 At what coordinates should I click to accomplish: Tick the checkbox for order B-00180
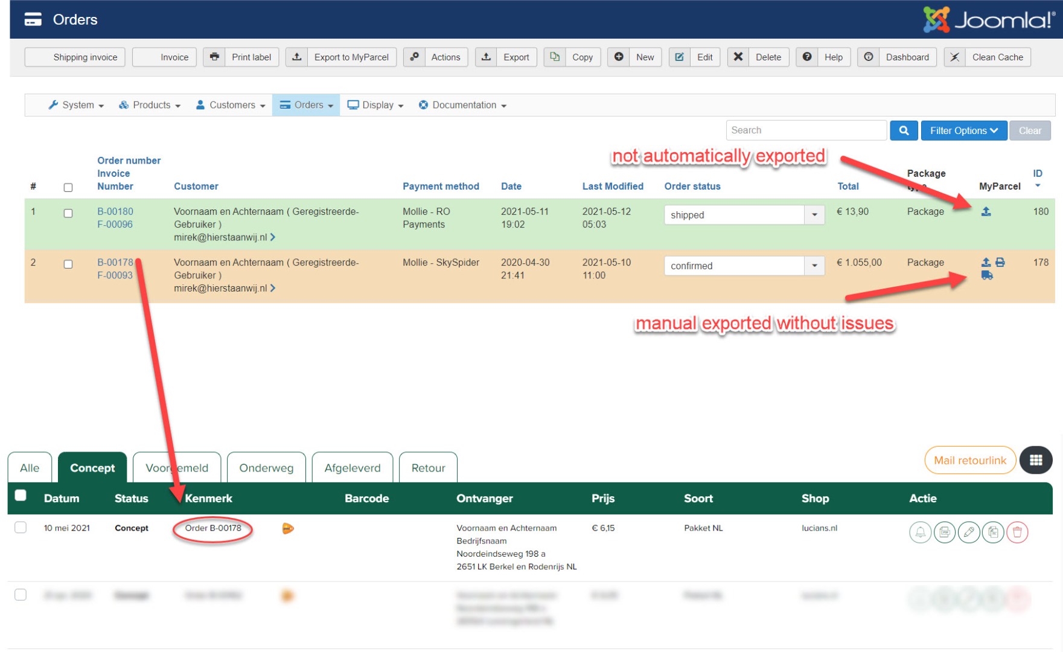click(68, 214)
